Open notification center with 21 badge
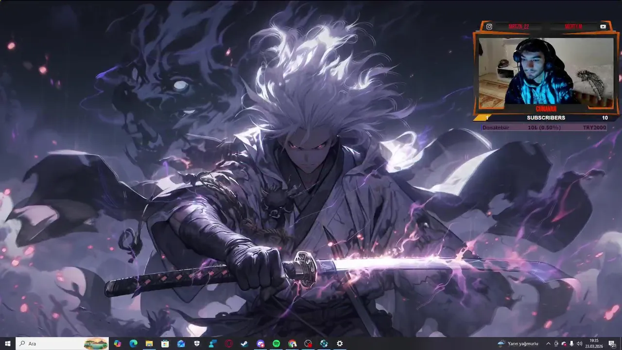Viewport: 622px width, 350px height. 613,344
